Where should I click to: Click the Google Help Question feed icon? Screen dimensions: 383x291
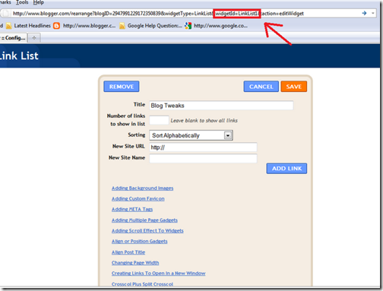coord(122,26)
